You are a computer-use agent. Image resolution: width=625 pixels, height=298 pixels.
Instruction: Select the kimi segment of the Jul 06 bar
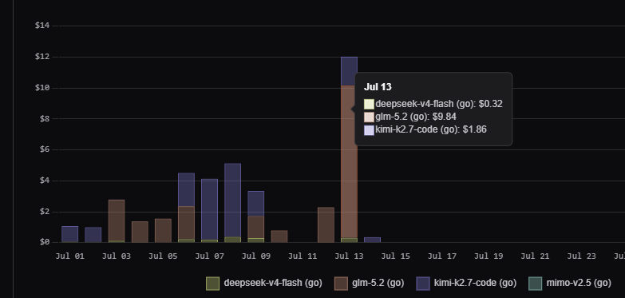point(186,189)
